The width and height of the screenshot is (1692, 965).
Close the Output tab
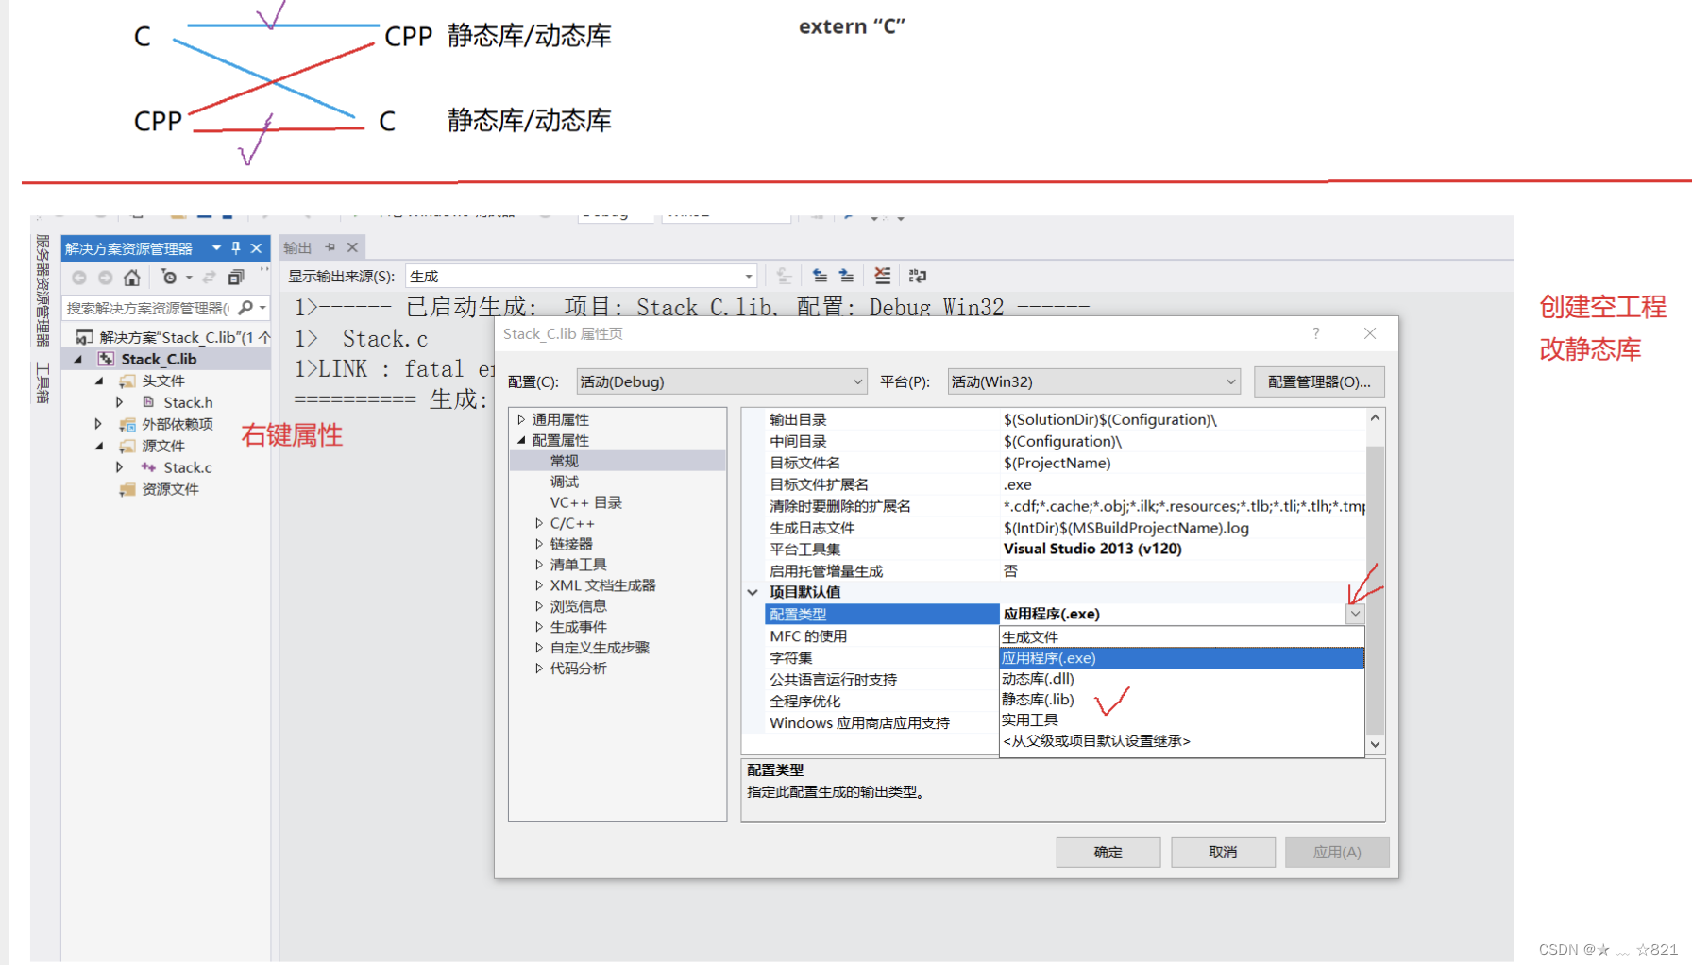(x=352, y=247)
